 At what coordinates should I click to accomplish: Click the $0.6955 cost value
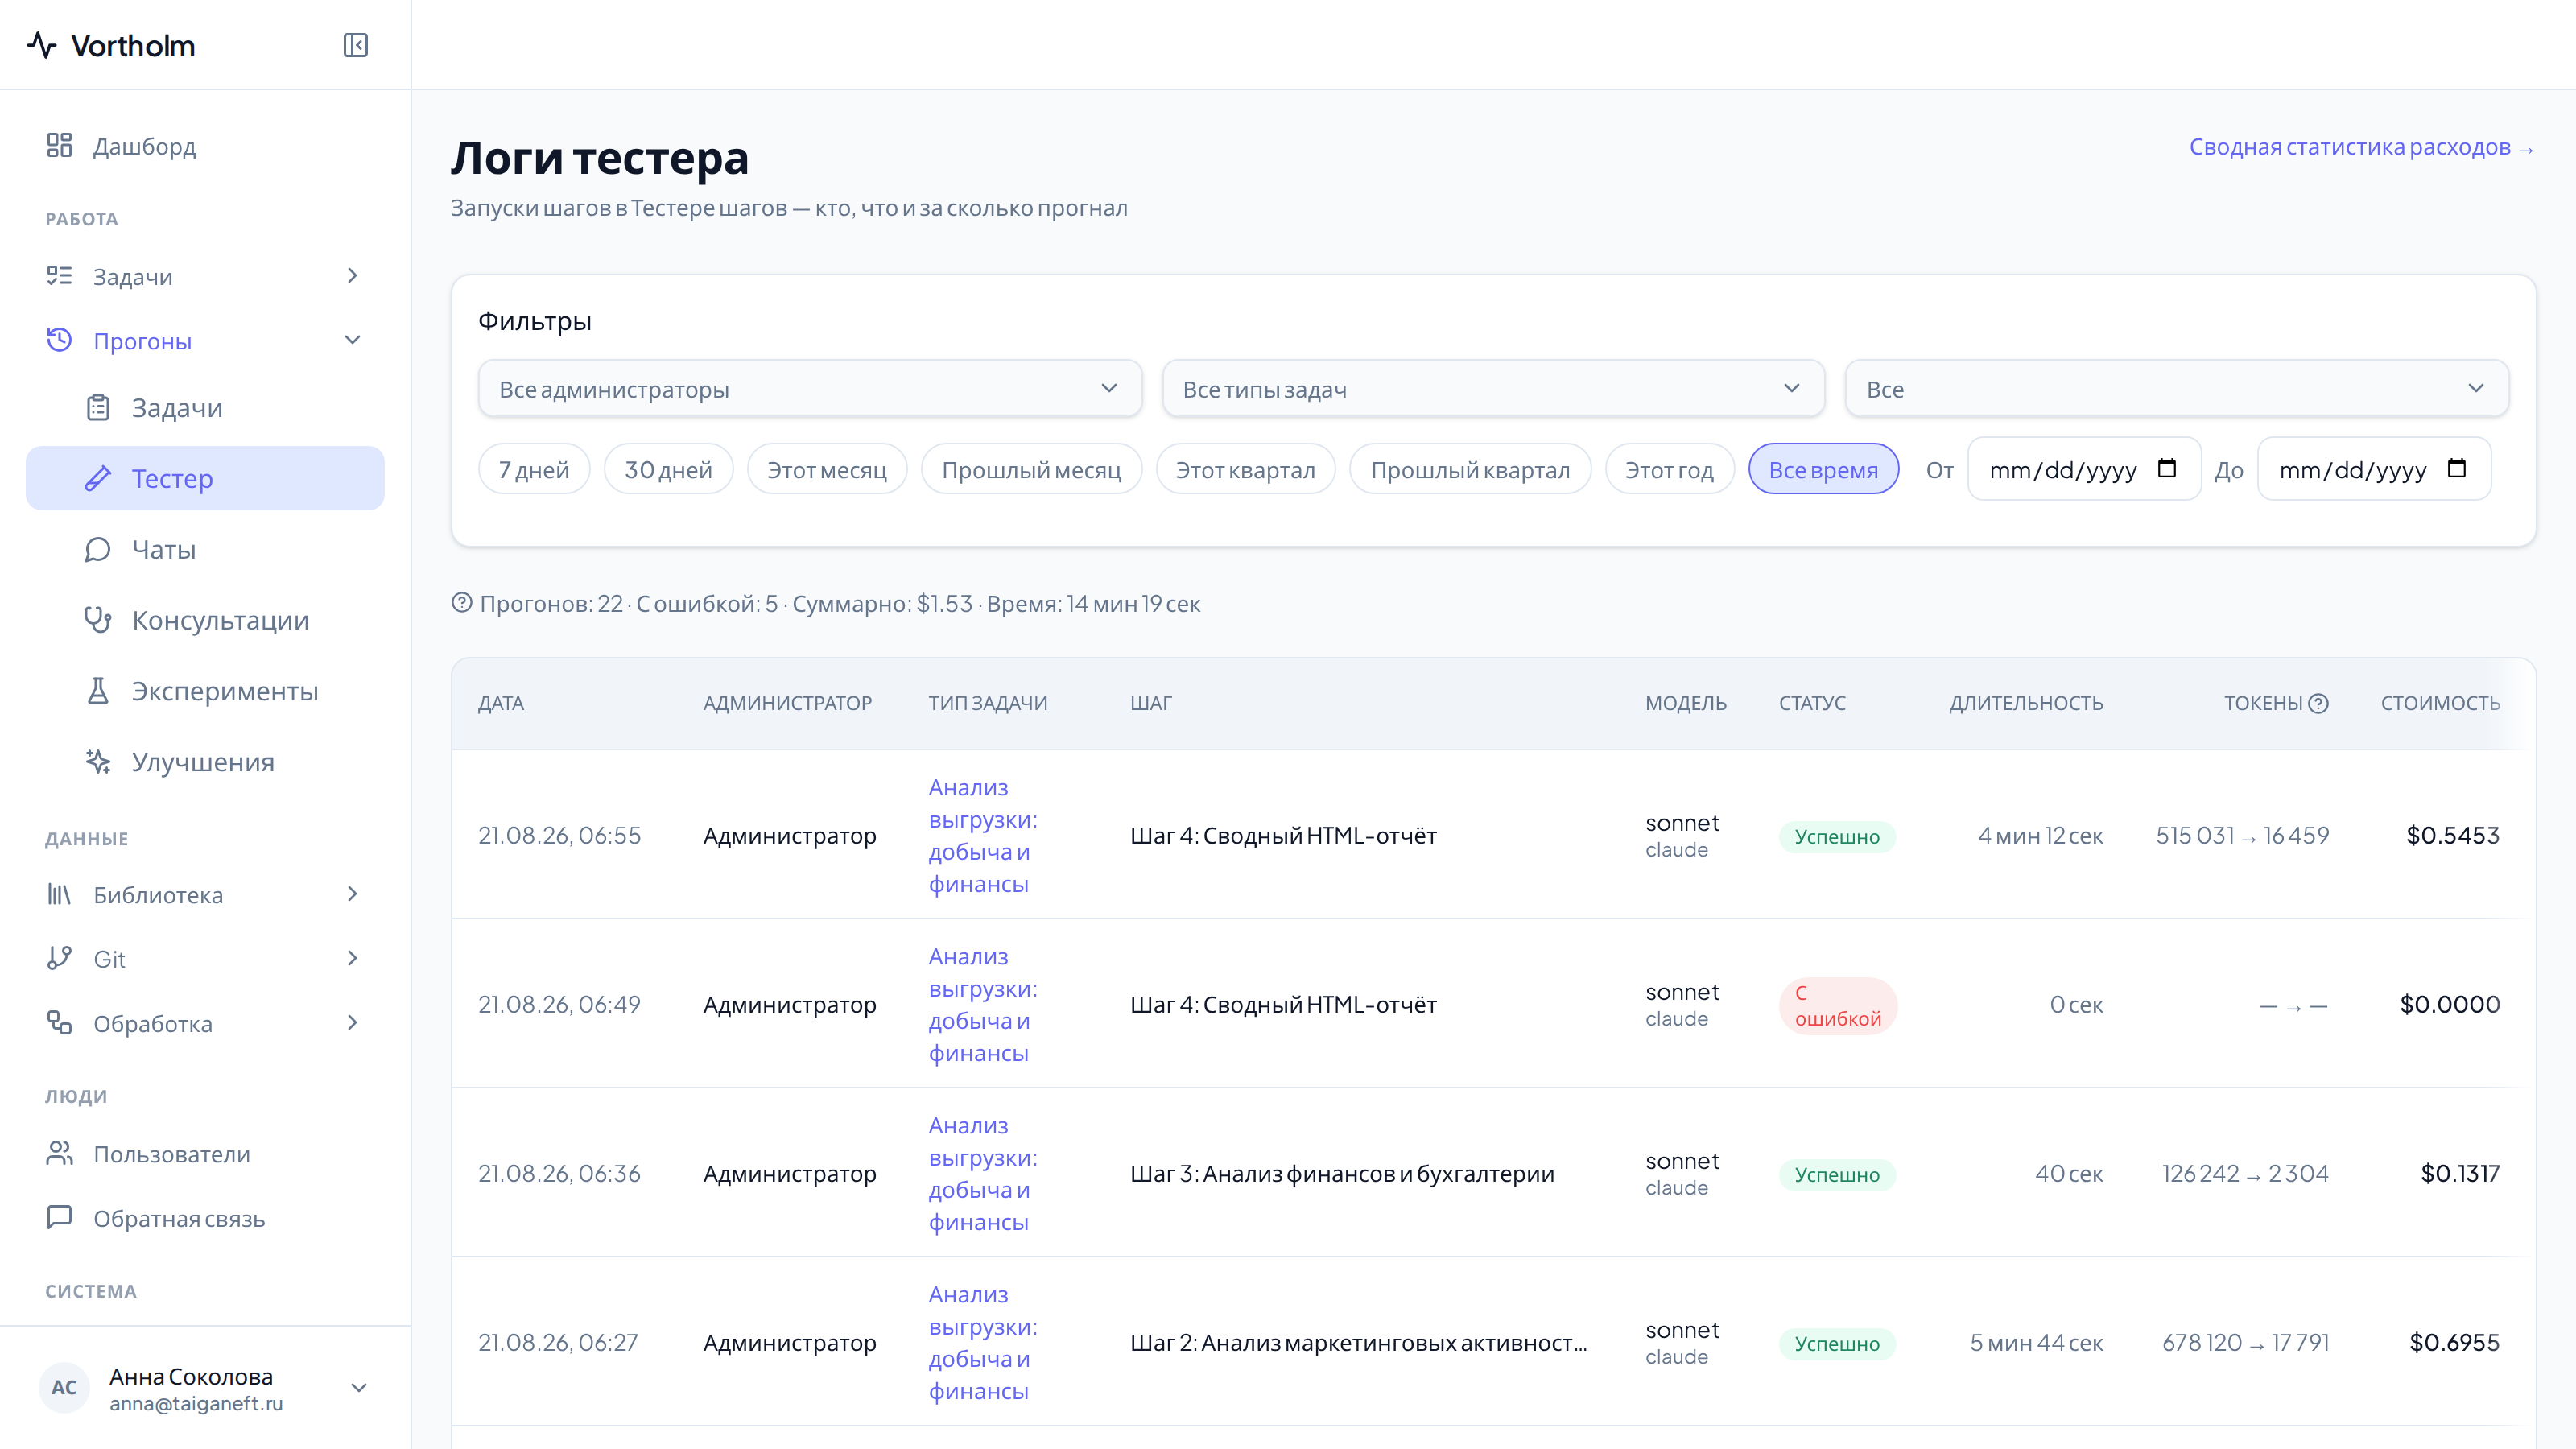pos(2454,1342)
